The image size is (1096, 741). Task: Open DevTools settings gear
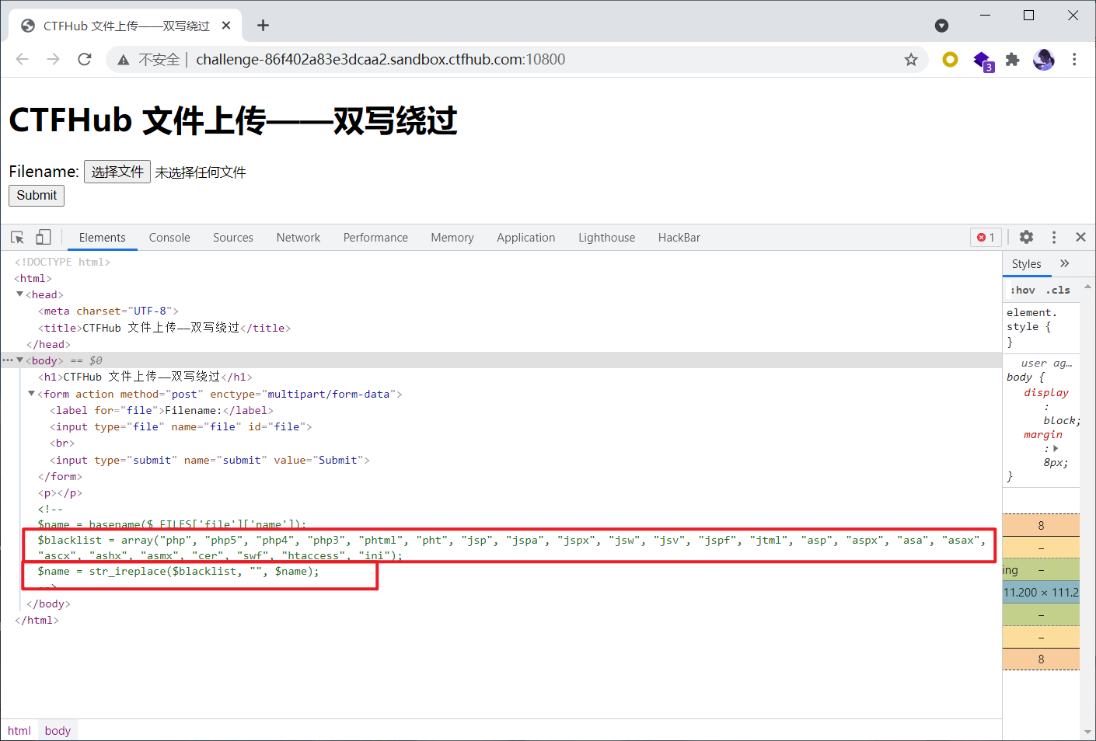(x=1026, y=237)
